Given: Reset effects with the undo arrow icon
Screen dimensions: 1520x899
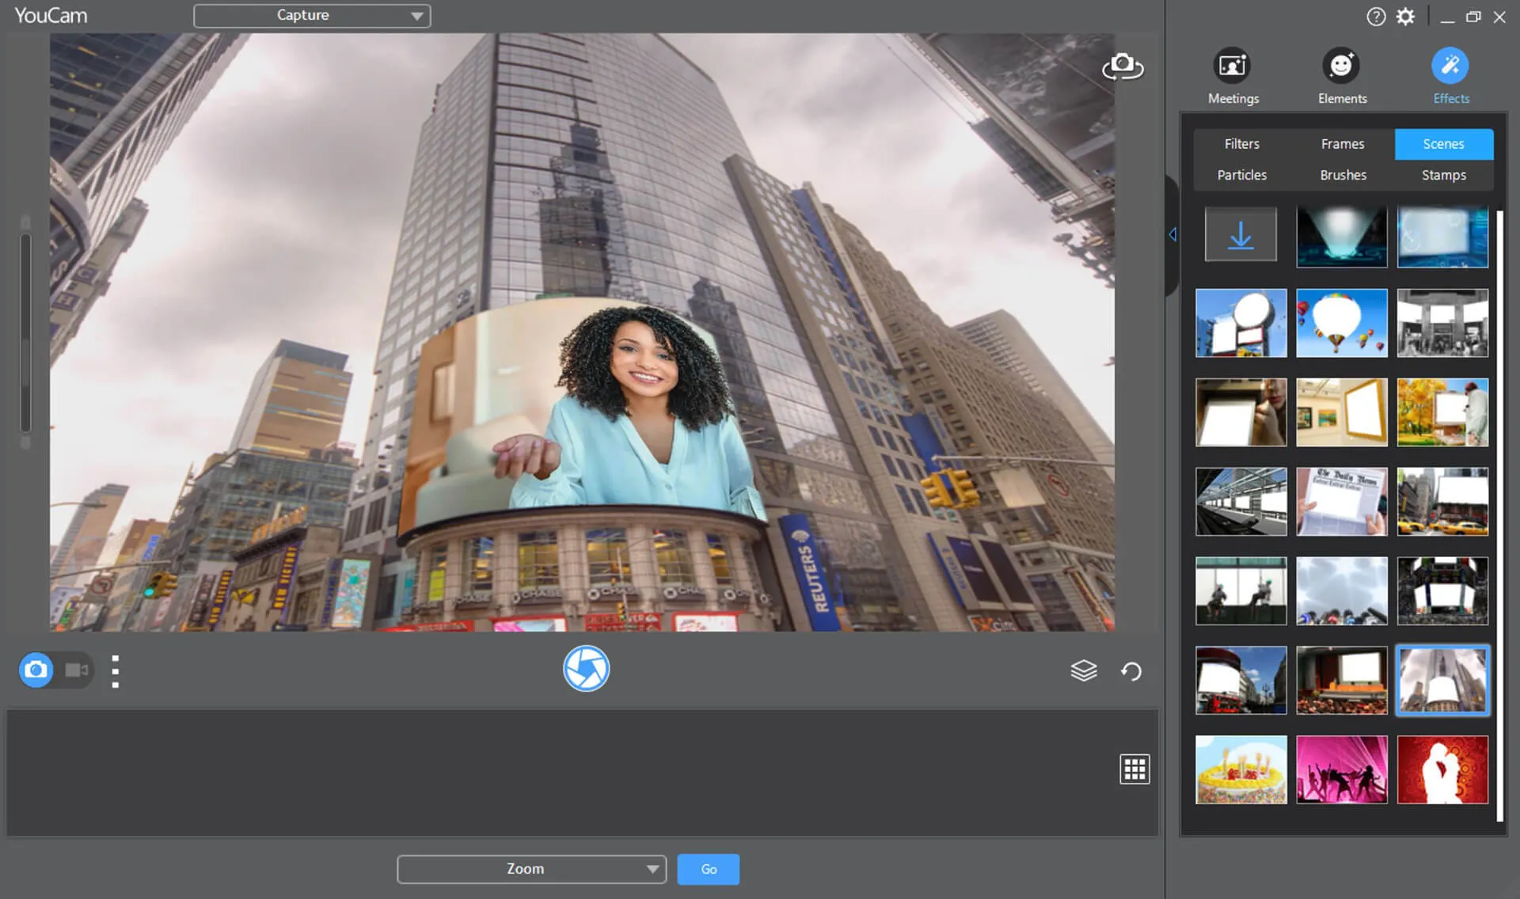Looking at the screenshot, I should coord(1131,670).
